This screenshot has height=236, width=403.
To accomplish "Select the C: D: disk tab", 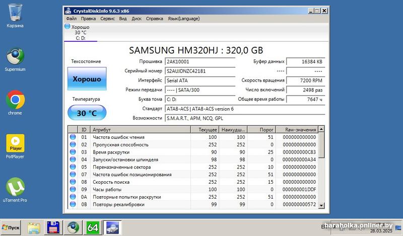I will point(81,32).
